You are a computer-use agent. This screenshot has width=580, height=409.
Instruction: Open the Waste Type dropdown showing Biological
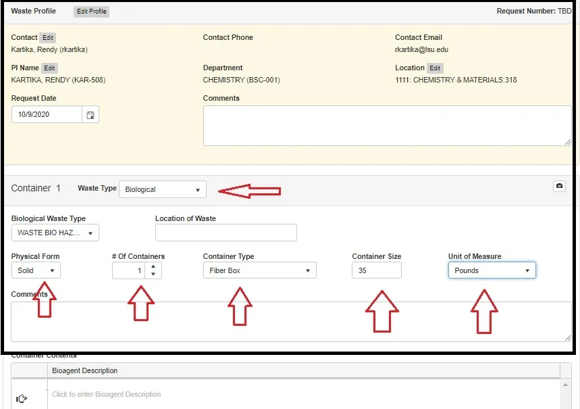click(x=162, y=189)
